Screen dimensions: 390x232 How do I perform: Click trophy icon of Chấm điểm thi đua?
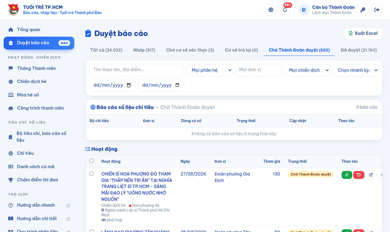(x=11, y=180)
